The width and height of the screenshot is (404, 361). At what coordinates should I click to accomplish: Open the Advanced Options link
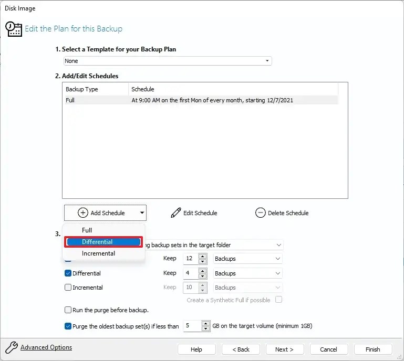(x=46, y=347)
